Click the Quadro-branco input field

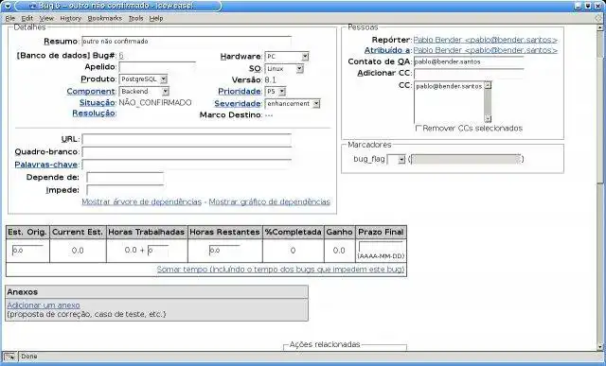(x=187, y=151)
